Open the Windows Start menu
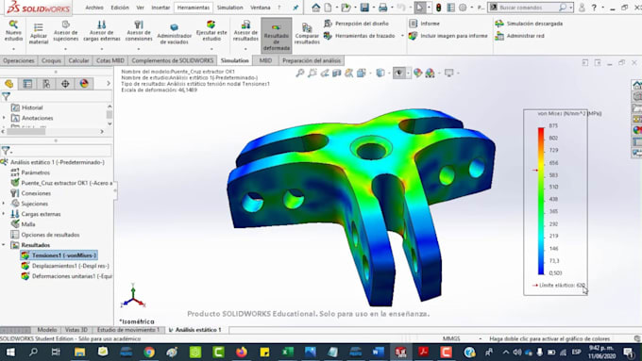The image size is (642, 361). point(9,352)
